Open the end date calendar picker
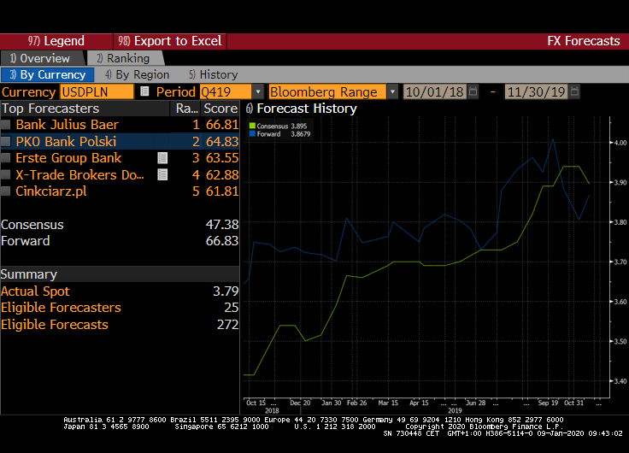 [575, 91]
